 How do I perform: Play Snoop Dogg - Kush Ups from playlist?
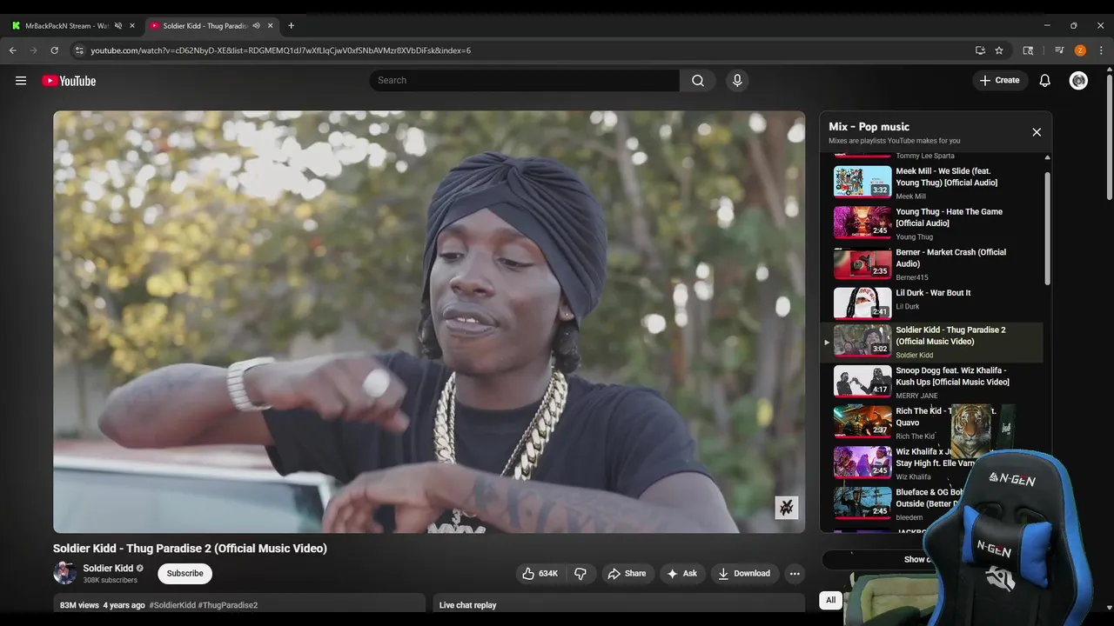click(931, 383)
